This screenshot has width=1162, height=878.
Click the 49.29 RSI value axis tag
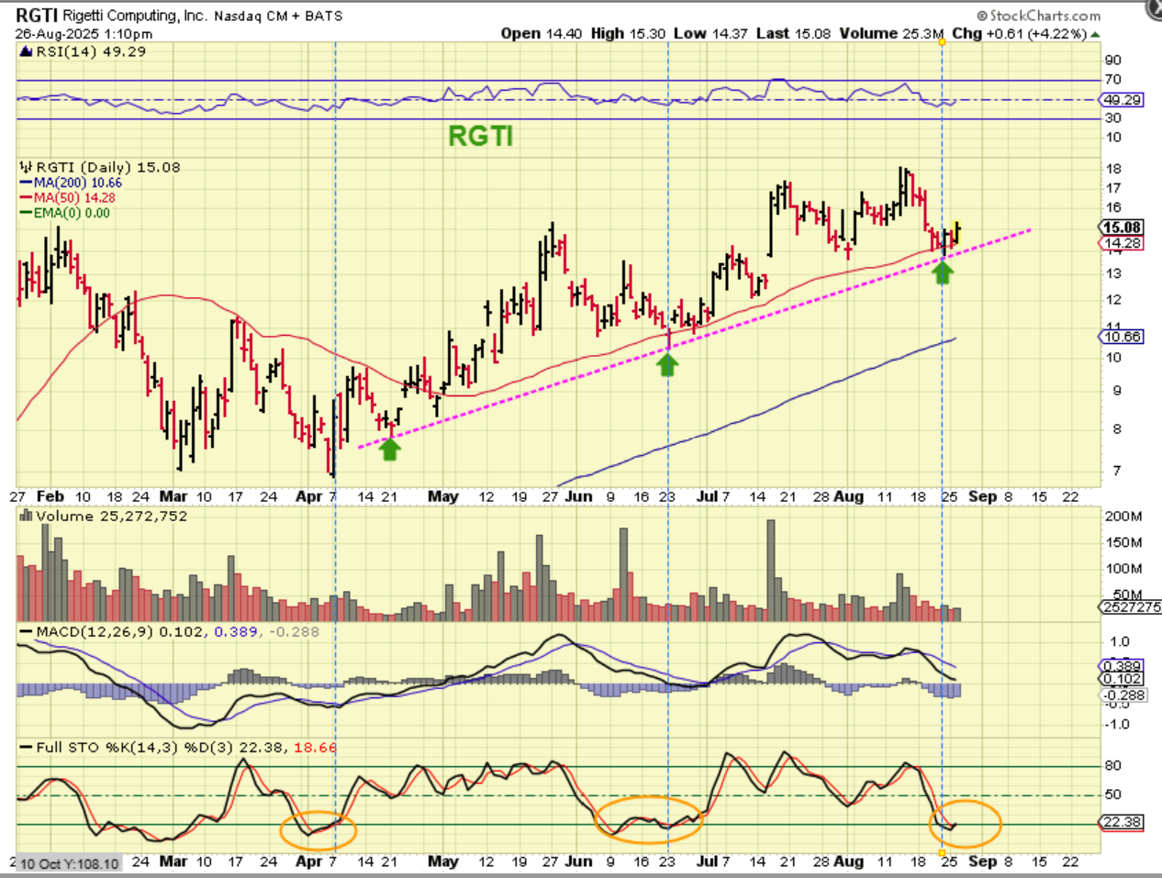coord(1122,100)
